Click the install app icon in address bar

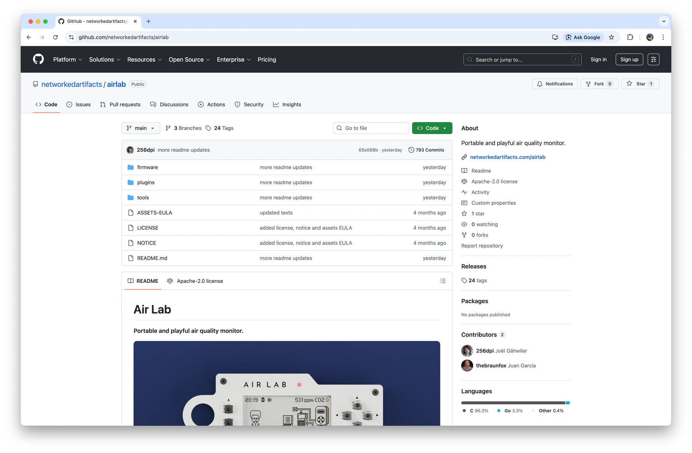pyautogui.click(x=555, y=37)
